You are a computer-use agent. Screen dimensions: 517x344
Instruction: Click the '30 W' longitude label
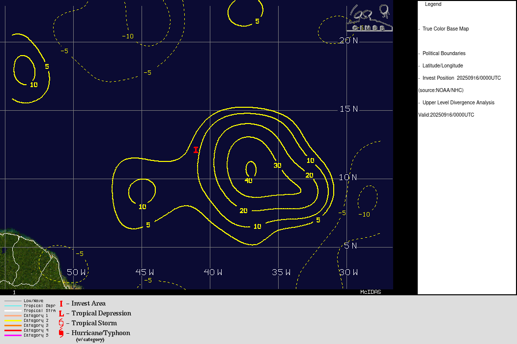pos(348,272)
